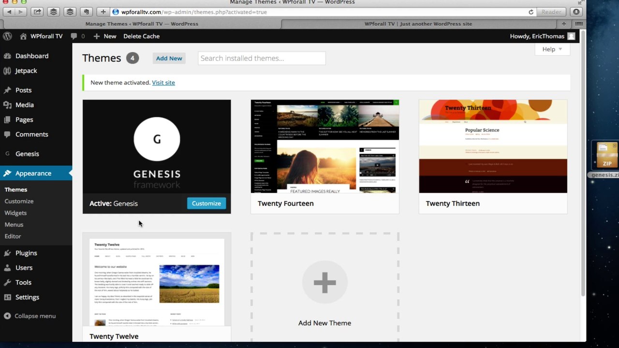Click the reload icon in the address bar
The width and height of the screenshot is (619, 348).
531,12
